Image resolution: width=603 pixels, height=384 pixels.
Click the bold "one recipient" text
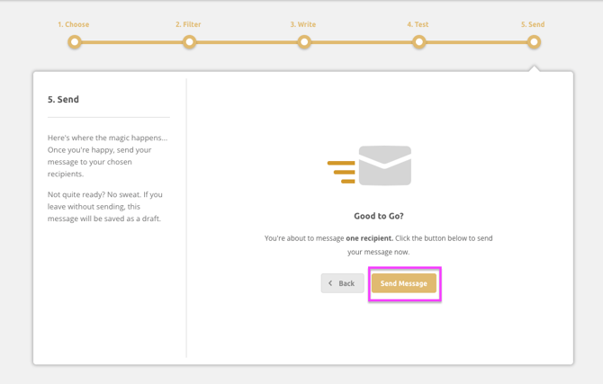coord(369,238)
